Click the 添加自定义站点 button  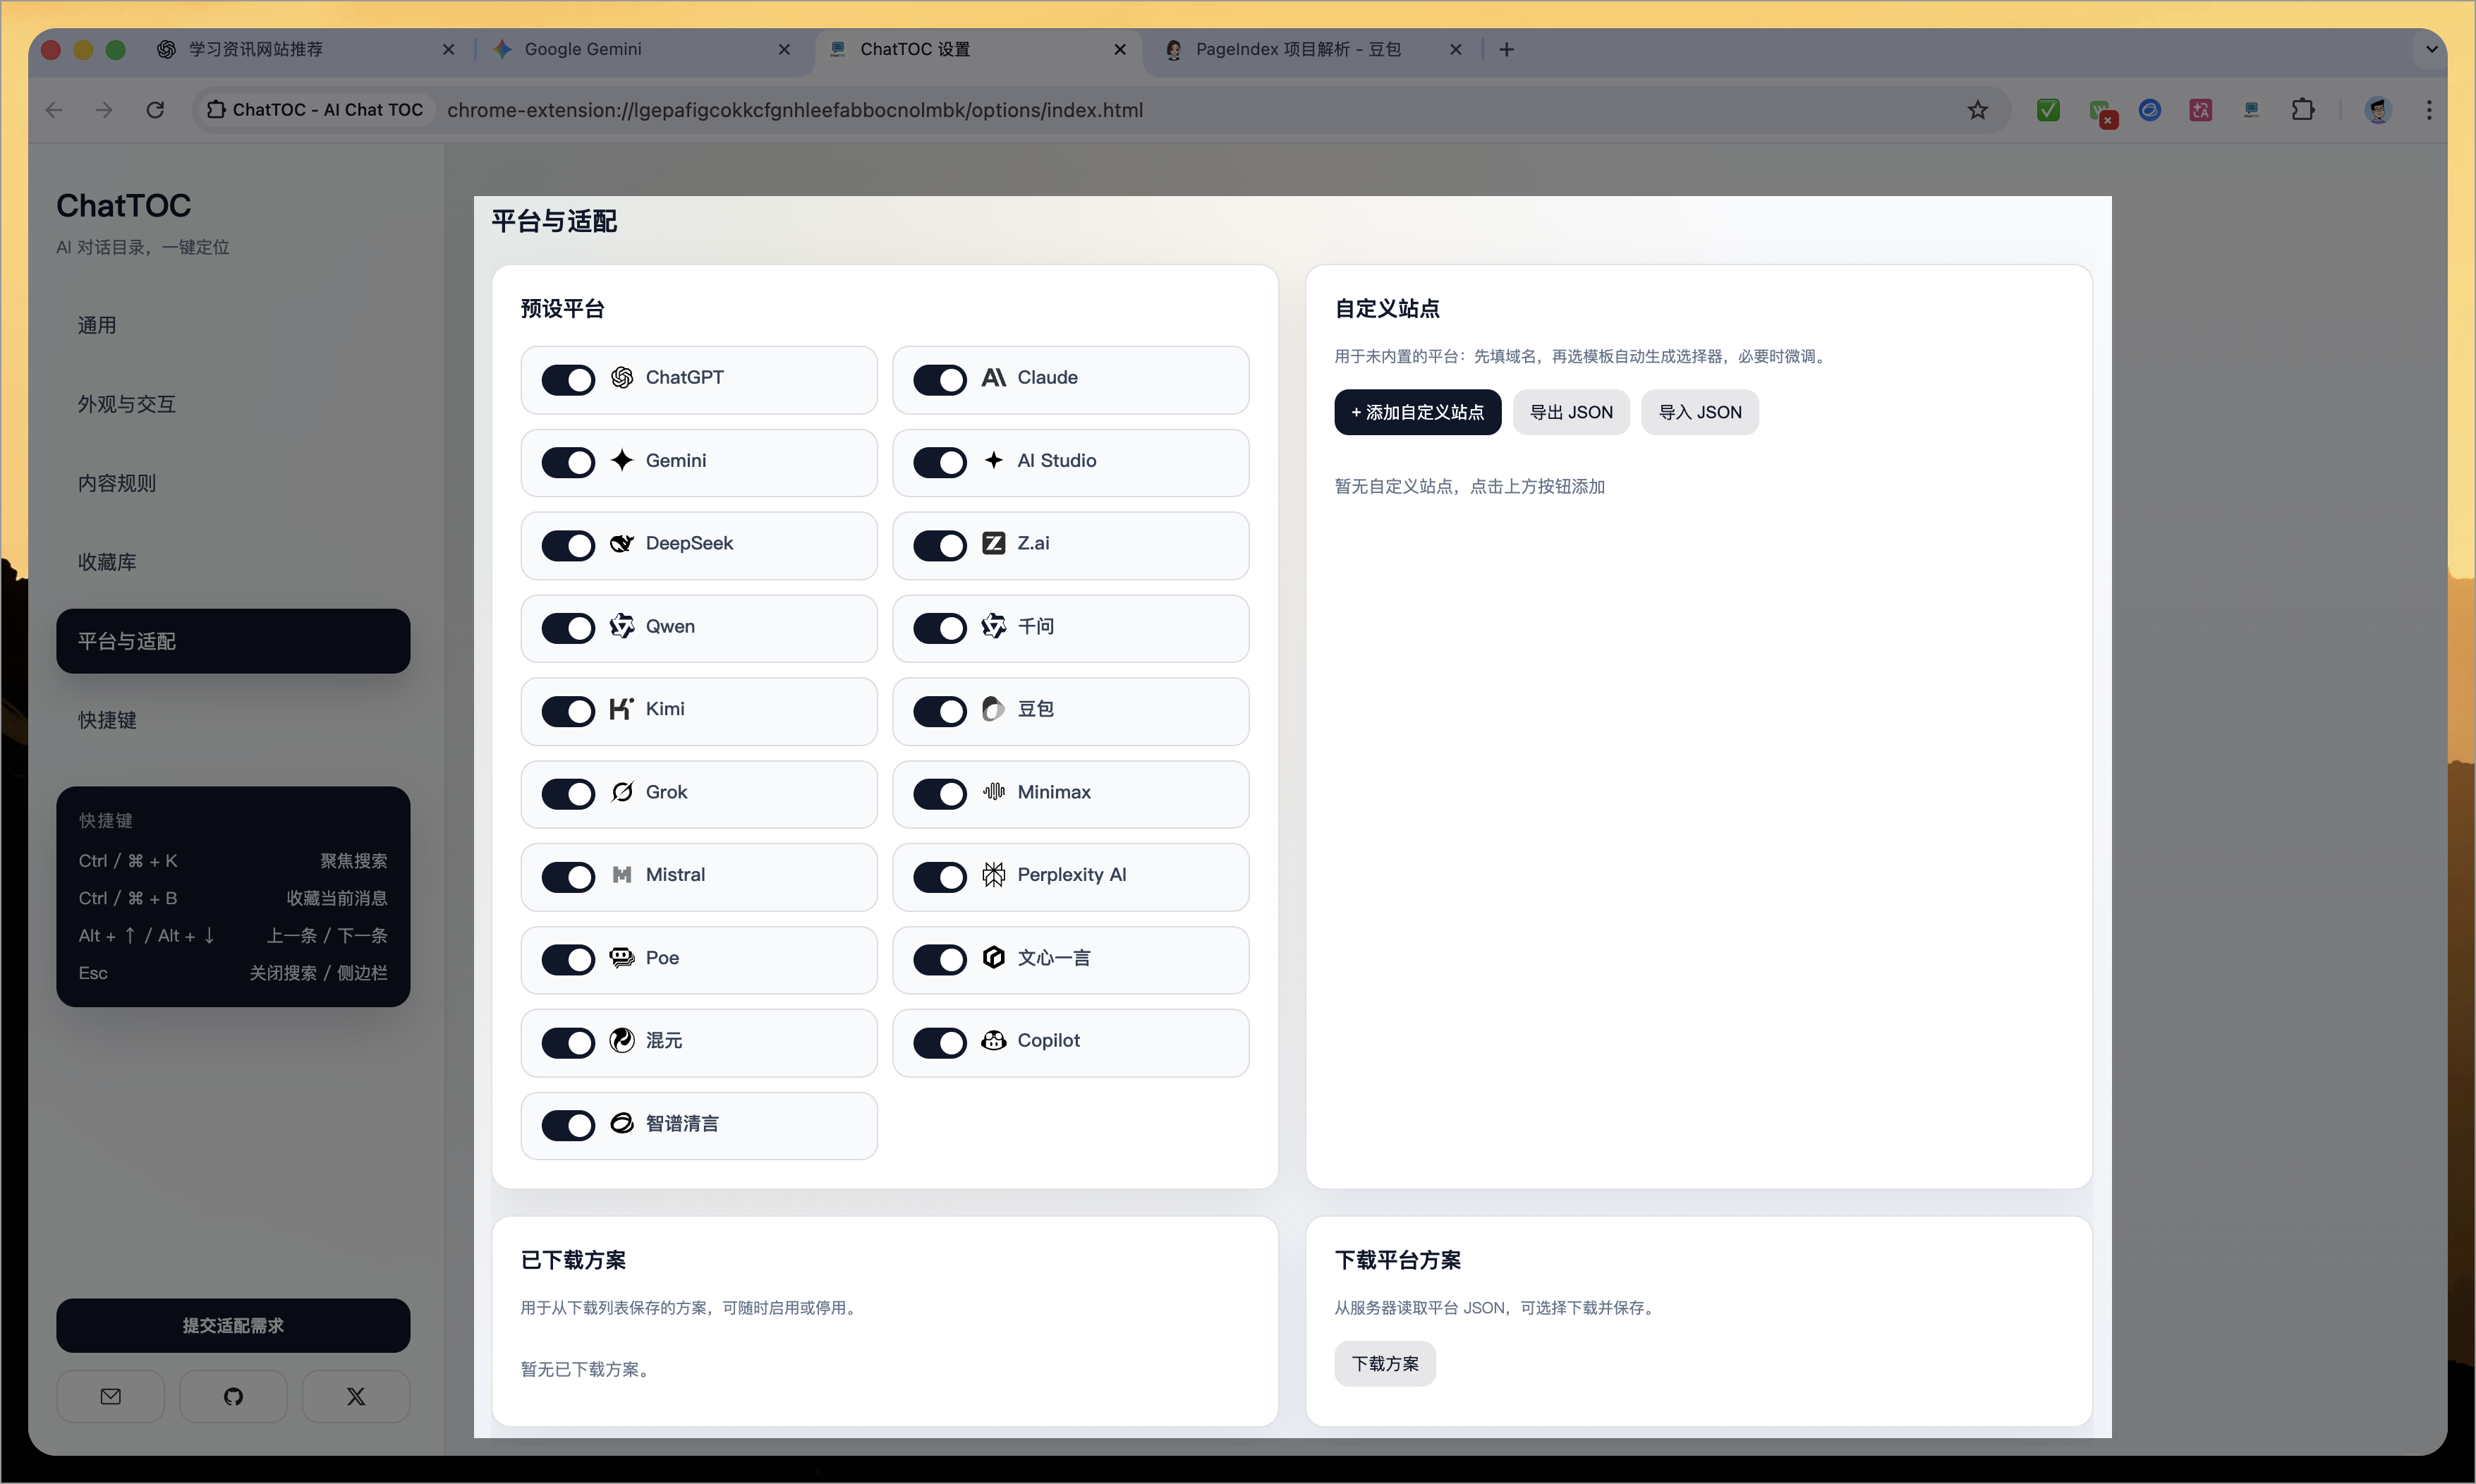click(1417, 412)
